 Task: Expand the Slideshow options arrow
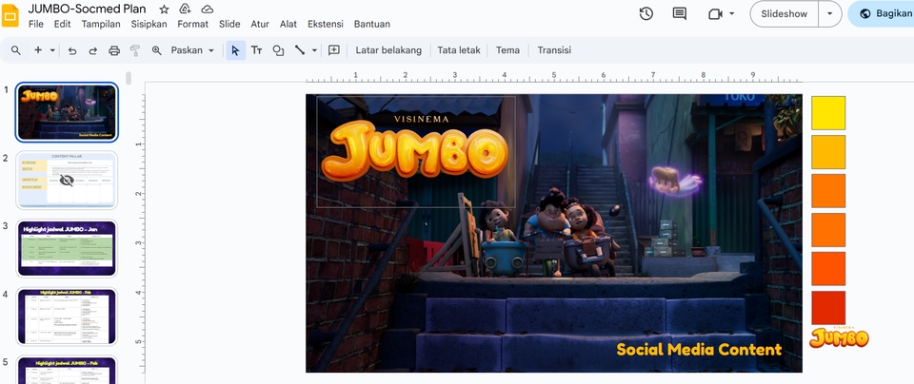click(x=829, y=14)
